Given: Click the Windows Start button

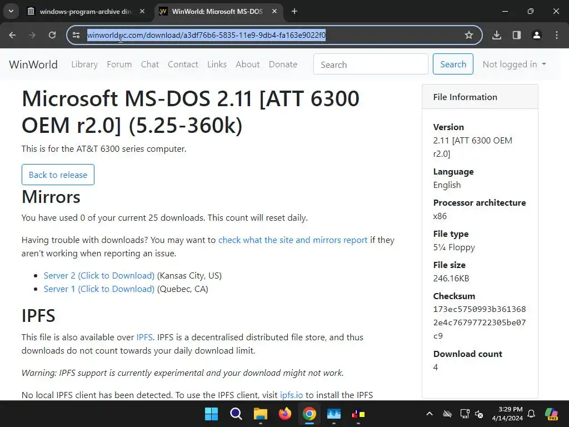Looking at the screenshot, I should click(211, 414).
